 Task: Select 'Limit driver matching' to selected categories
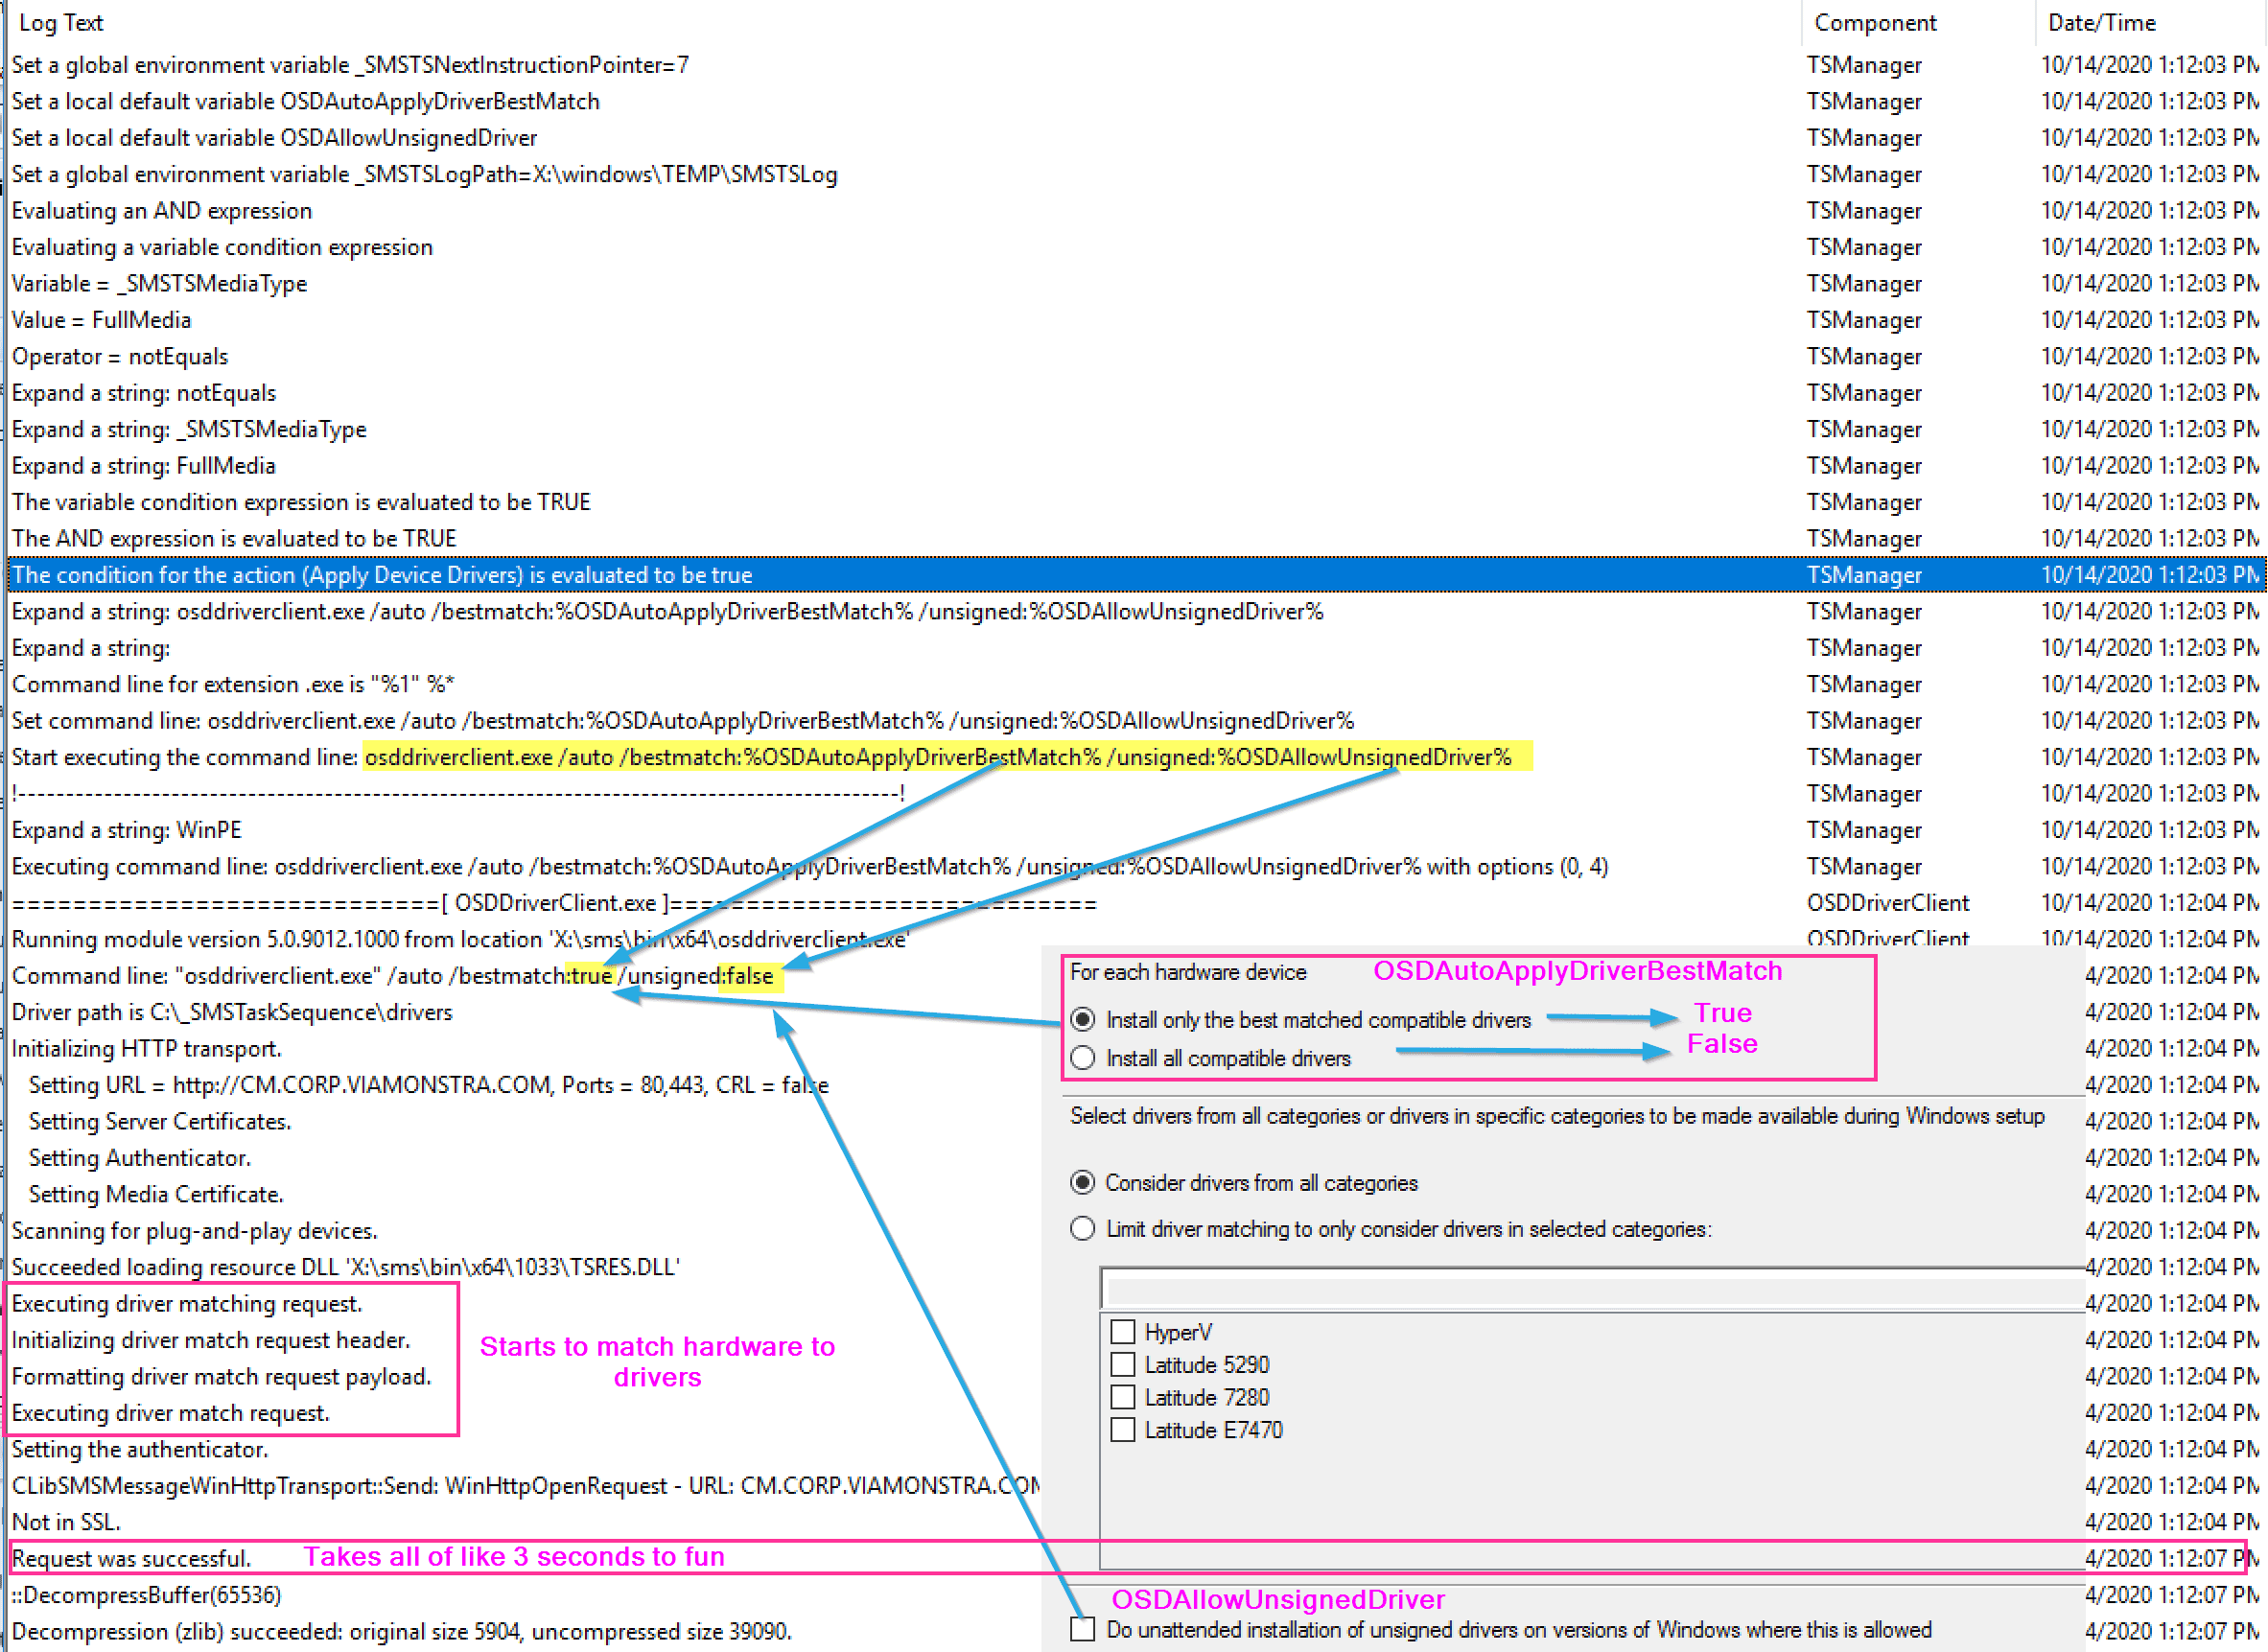point(1083,1229)
